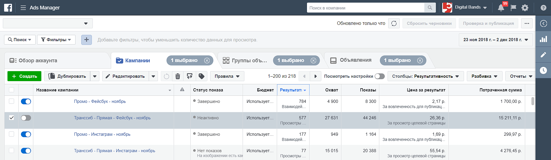This screenshot has width=551, height=160.
Task: Switch to Объявления tab
Action: tap(351, 60)
